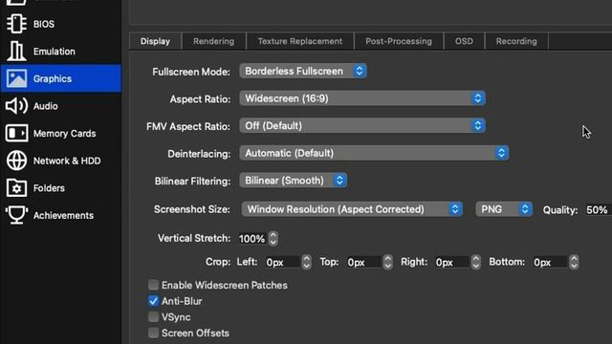This screenshot has height=344, width=612.
Task: Enable the VSync checkbox
Action: (x=153, y=316)
